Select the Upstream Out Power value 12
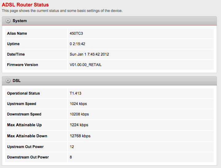 coord(72,147)
